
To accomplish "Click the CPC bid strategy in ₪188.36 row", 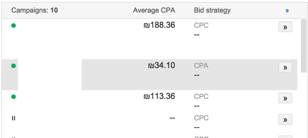I will [x=201, y=25].
